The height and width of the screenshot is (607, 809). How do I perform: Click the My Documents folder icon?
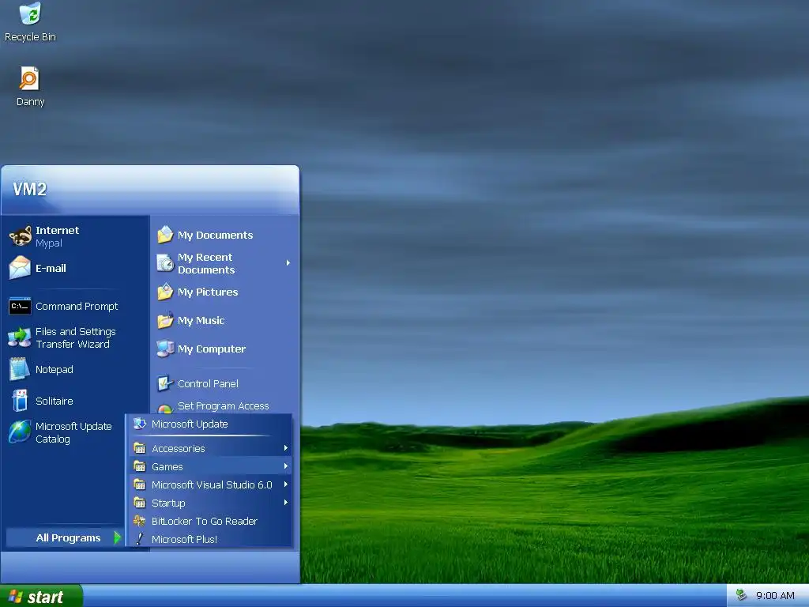165,235
